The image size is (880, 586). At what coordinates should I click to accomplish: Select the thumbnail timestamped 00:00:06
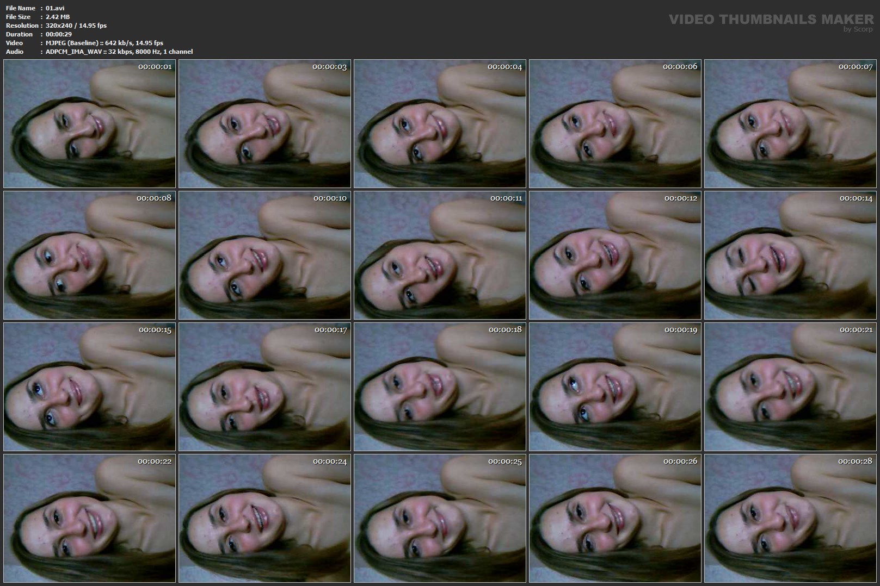click(x=615, y=123)
